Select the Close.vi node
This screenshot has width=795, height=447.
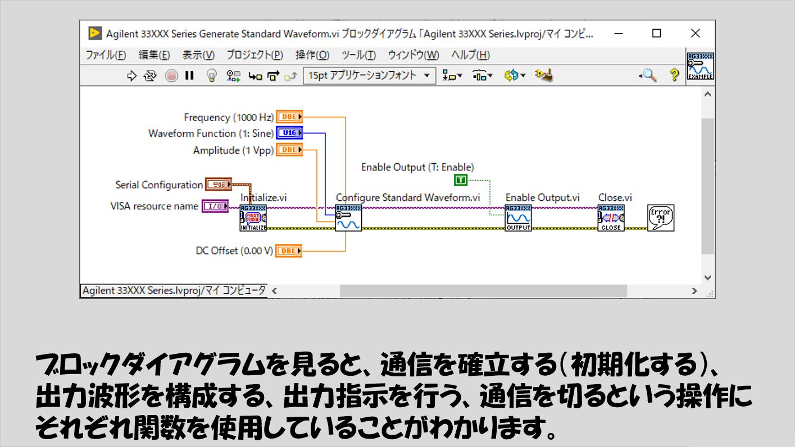pyautogui.click(x=611, y=218)
